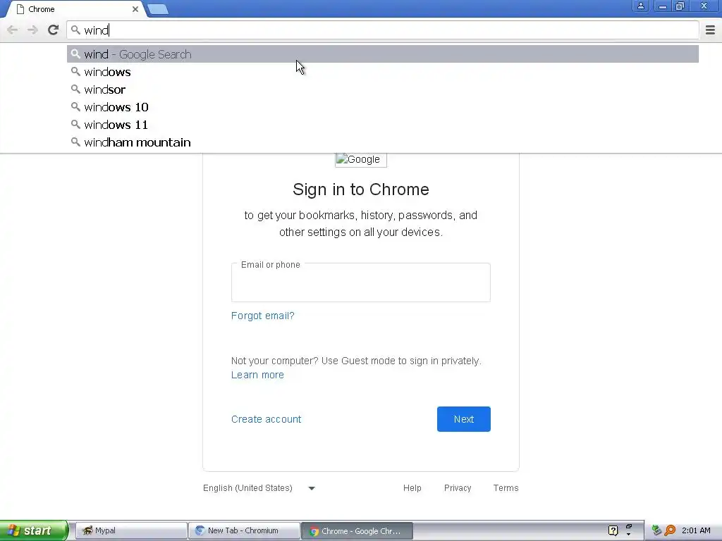Click the blue Next button
The height and width of the screenshot is (541, 722).
(x=464, y=419)
